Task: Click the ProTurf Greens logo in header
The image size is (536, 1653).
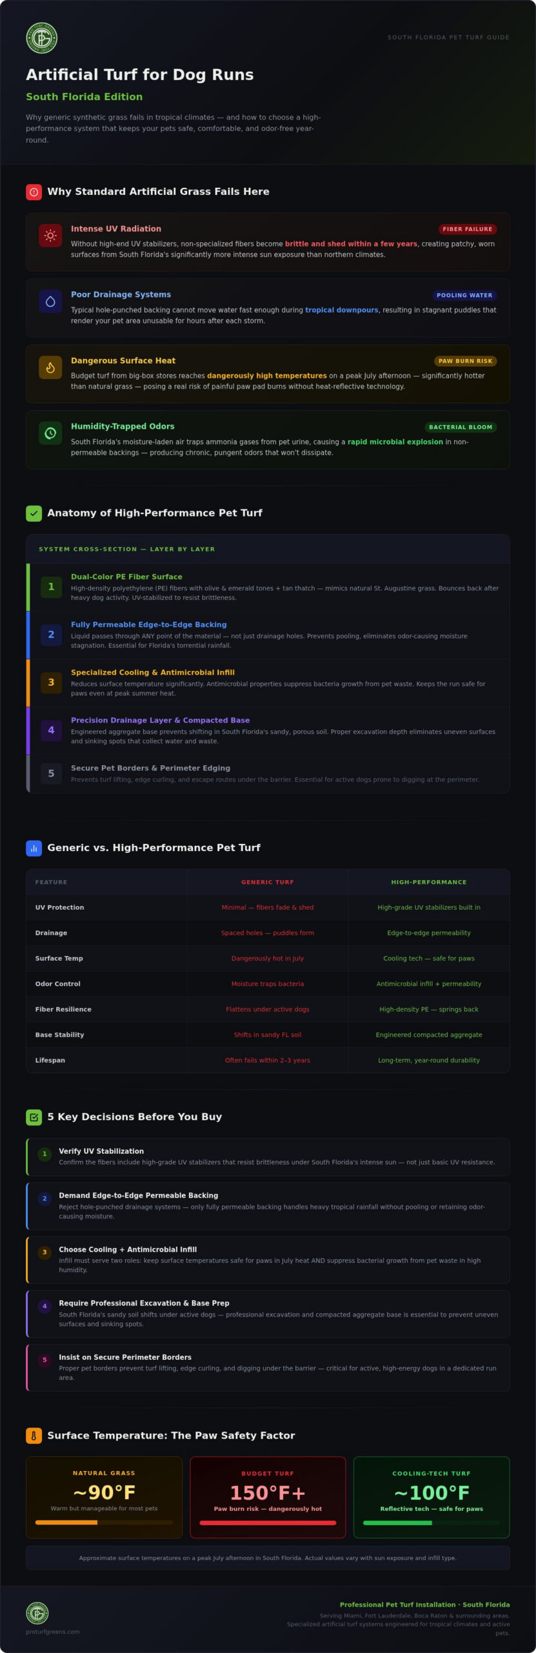Action: [x=42, y=39]
